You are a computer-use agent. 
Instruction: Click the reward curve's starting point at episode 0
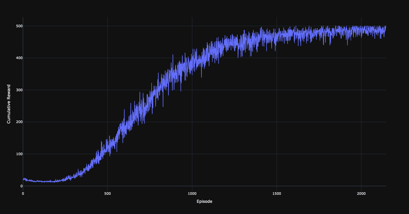(x=23, y=180)
